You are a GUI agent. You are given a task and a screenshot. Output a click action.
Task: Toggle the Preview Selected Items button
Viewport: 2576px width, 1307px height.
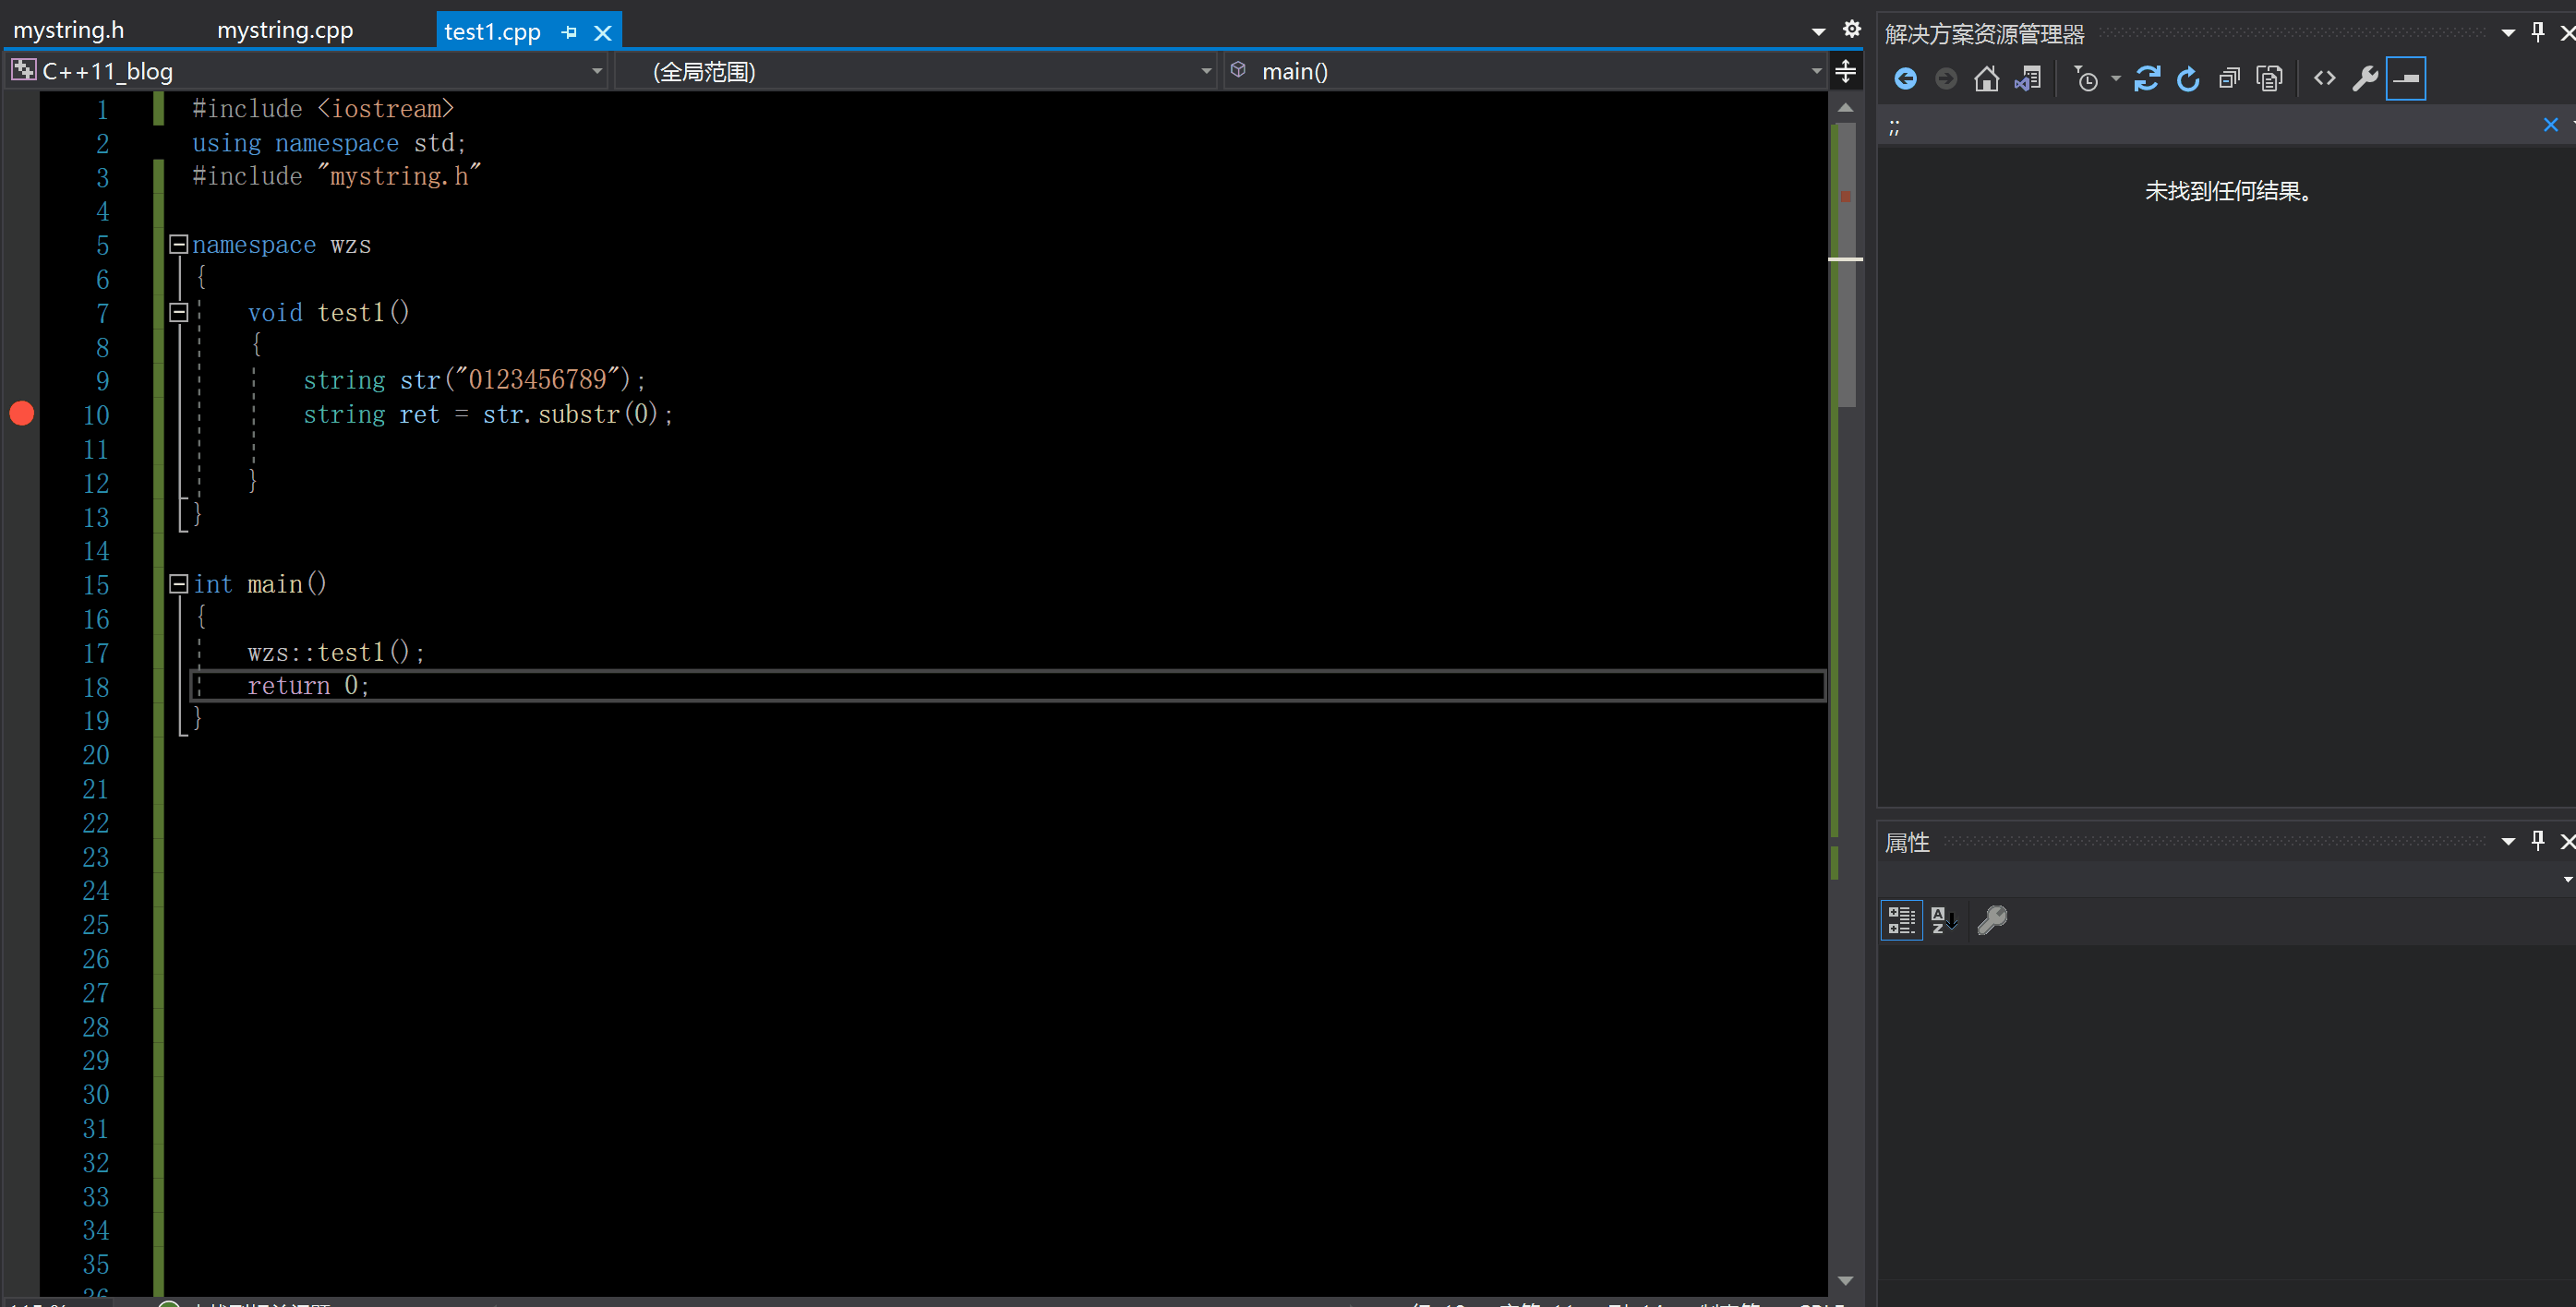tap(2406, 78)
